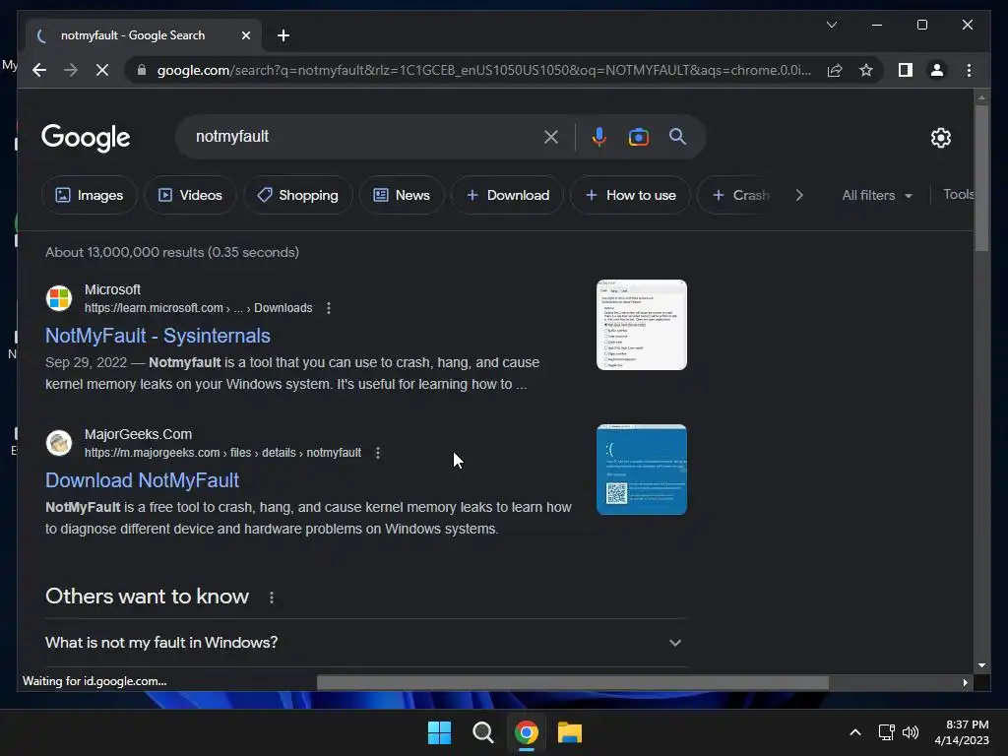The height and width of the screenshot is (756, 1008).
Task: Open the Sysinternals result thumbnail
Action: (x=642, y=325)
